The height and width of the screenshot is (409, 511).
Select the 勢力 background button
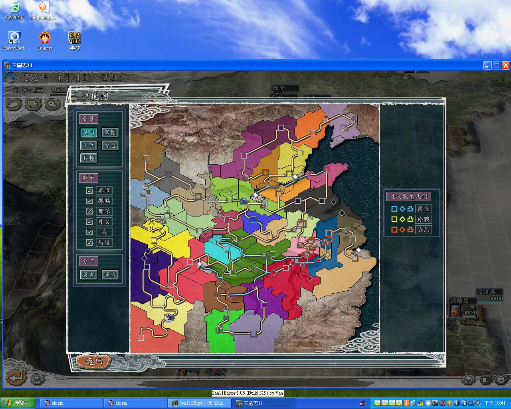click(89, 133)
